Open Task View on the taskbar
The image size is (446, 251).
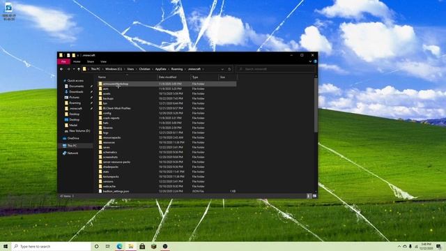pyautogui.click(x=108, y=246)
